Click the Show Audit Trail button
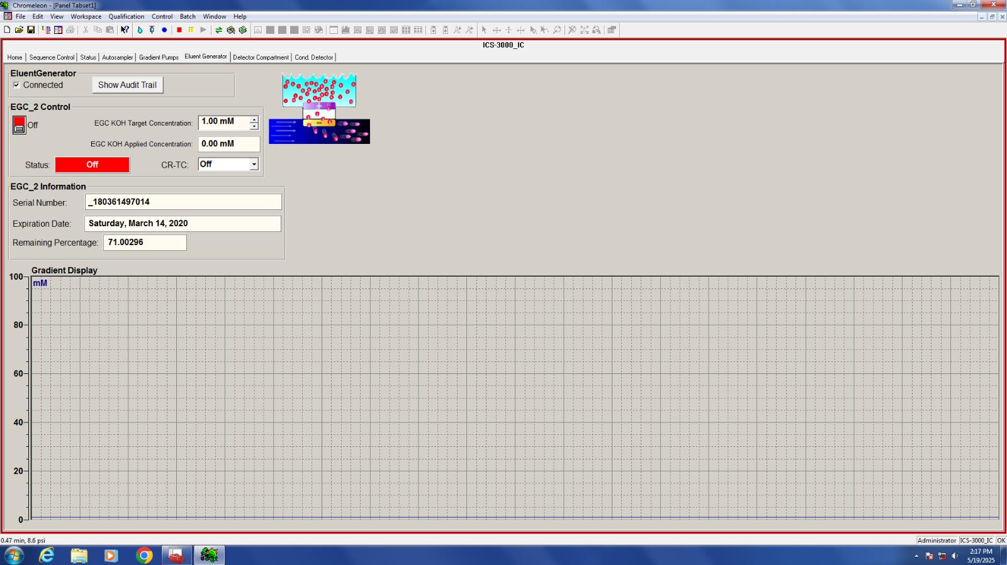Viewport: 1007px width, 565px height. (127, 85)
